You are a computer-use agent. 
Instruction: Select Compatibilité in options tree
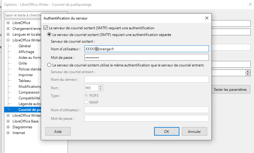[29, 98]
